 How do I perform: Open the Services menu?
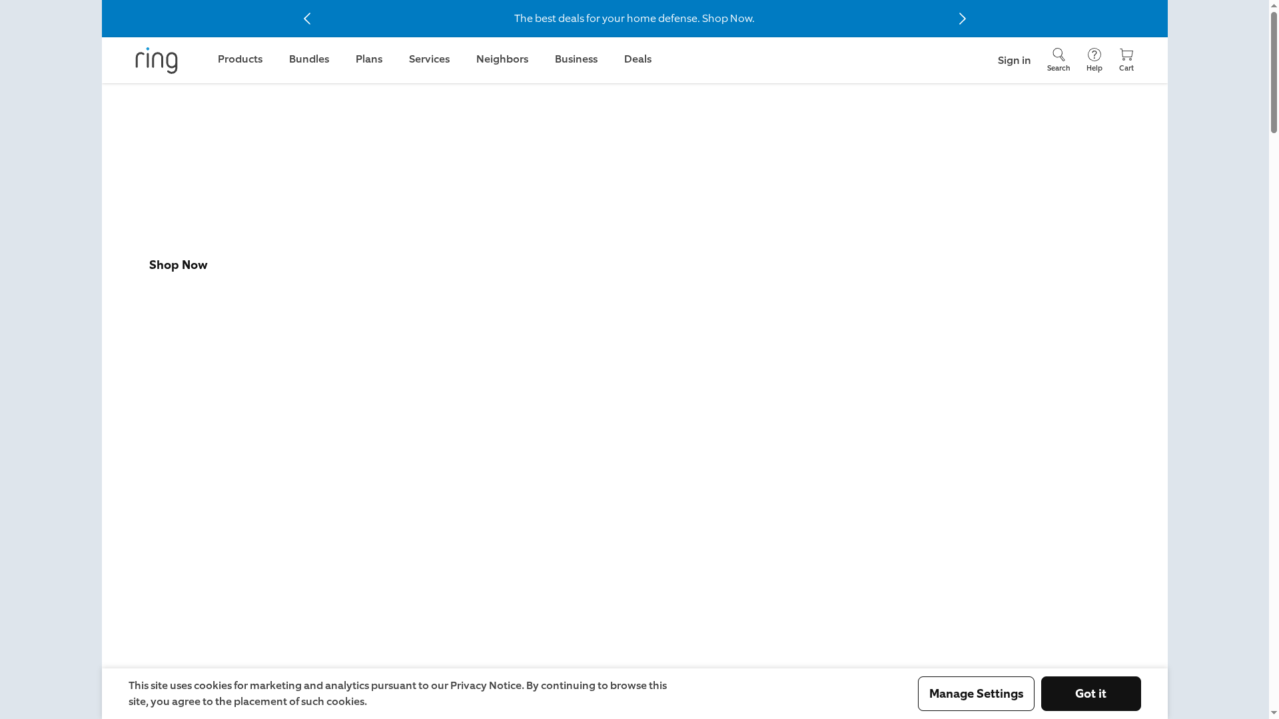[x=429, y=59]
